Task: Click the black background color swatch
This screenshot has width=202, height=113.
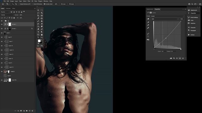Action: click(41, 43)
